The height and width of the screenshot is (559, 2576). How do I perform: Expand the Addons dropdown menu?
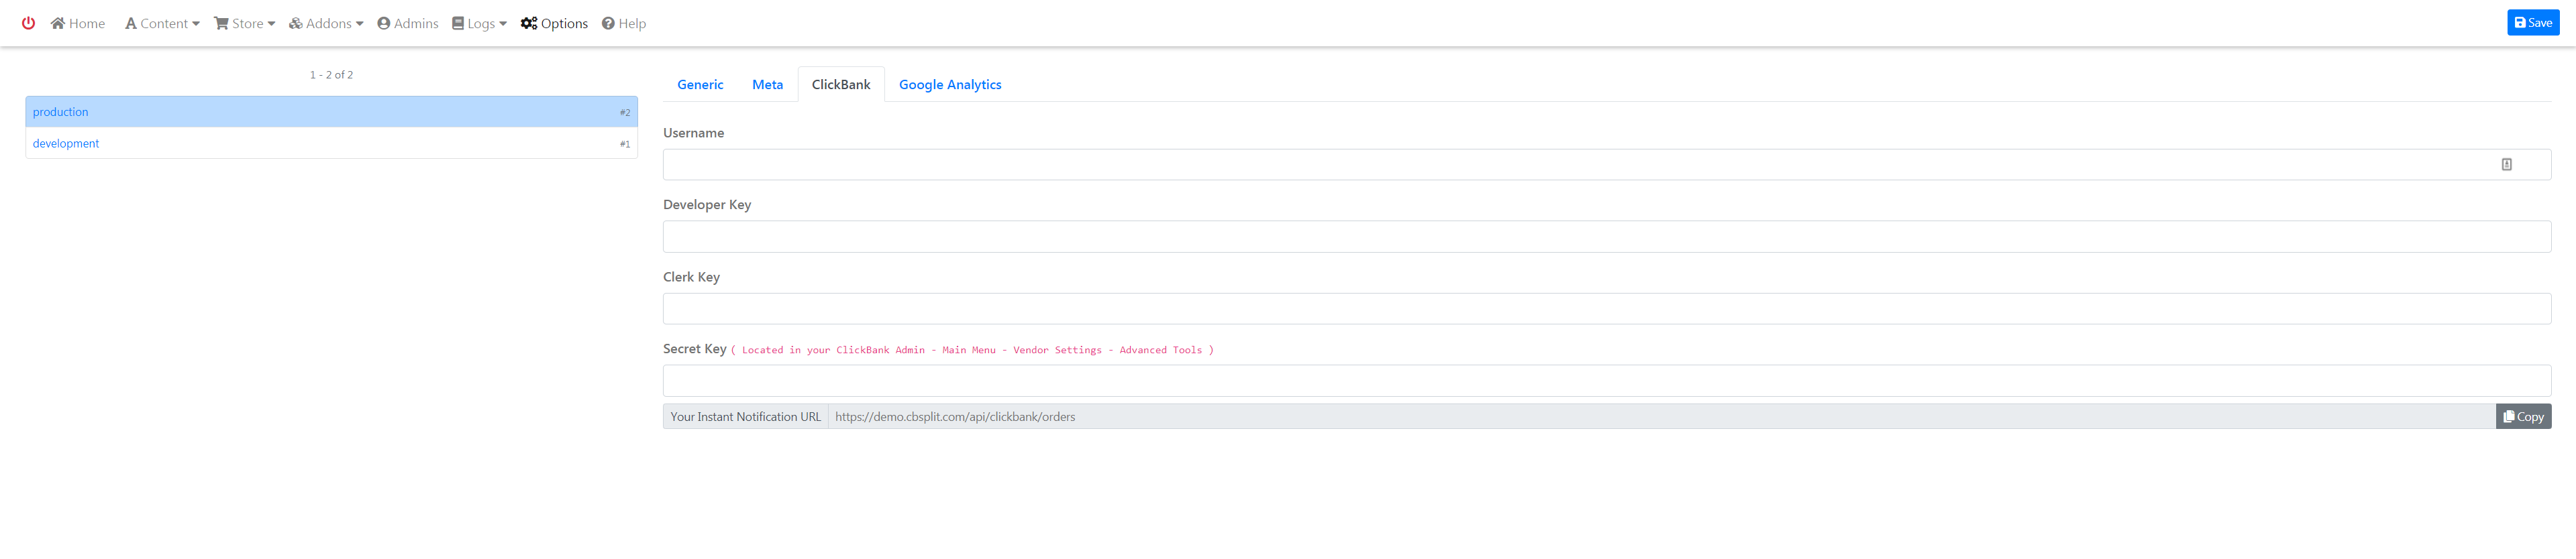(326, 23)
